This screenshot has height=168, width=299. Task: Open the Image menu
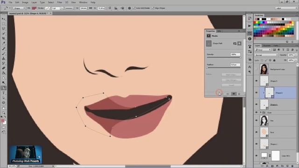[x=25, y=2]
